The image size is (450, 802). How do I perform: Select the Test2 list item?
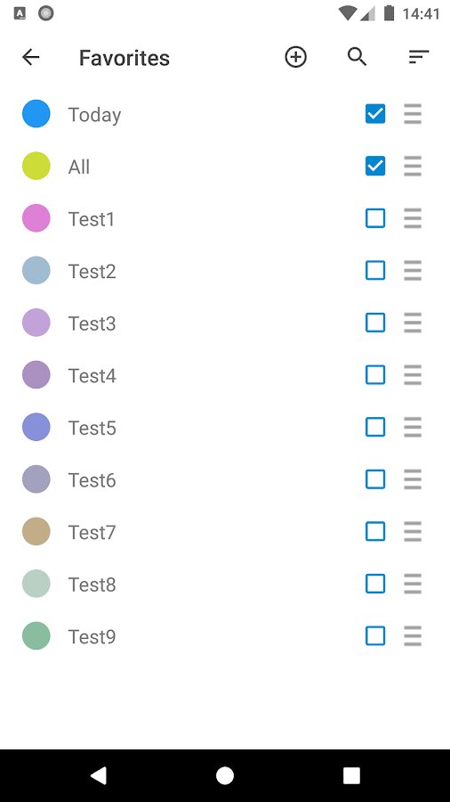(225, 271)
